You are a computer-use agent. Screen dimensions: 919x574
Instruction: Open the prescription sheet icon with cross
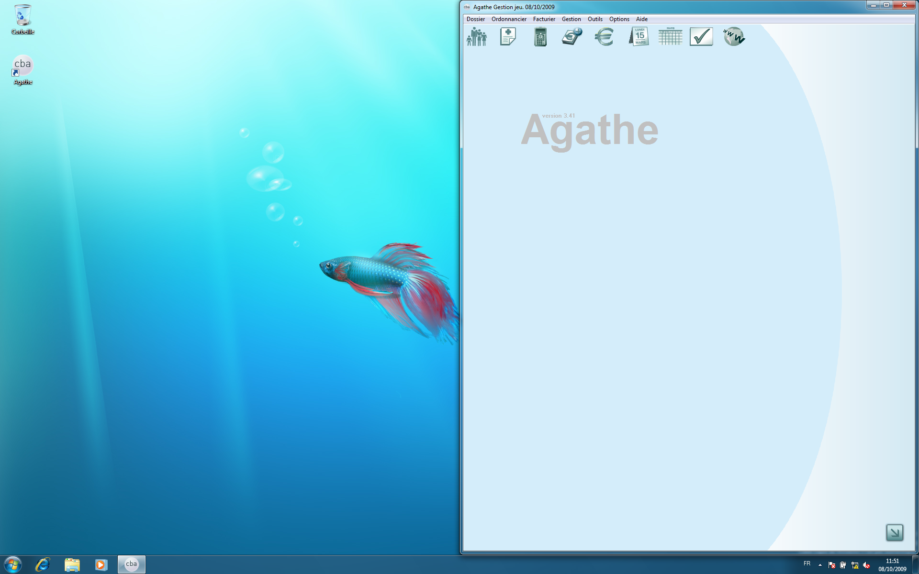tap(508, 36)
